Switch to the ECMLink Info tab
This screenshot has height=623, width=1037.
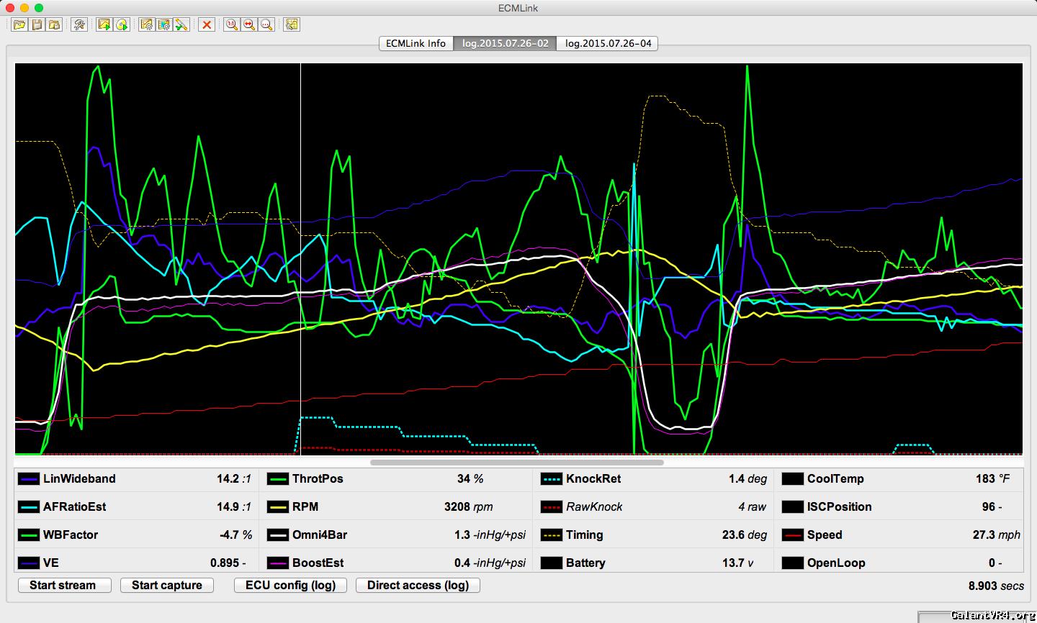pos(416,43)
